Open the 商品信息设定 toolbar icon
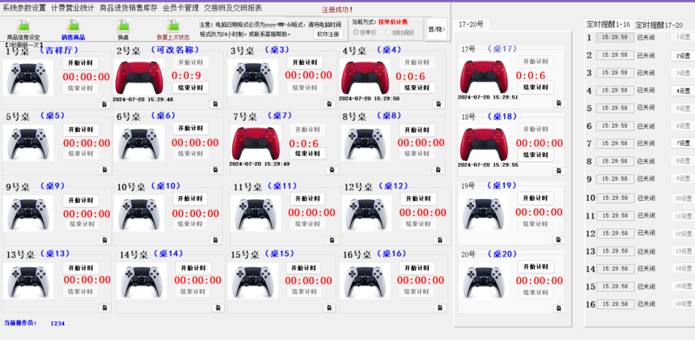This screenshot has height=340, width=695. pyautogui.click(x=23, y=30)
